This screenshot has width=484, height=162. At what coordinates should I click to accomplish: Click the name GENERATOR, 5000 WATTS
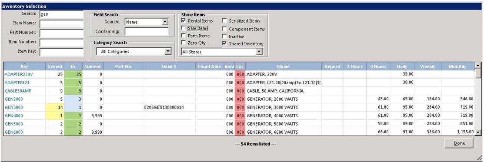coord(272,124)
